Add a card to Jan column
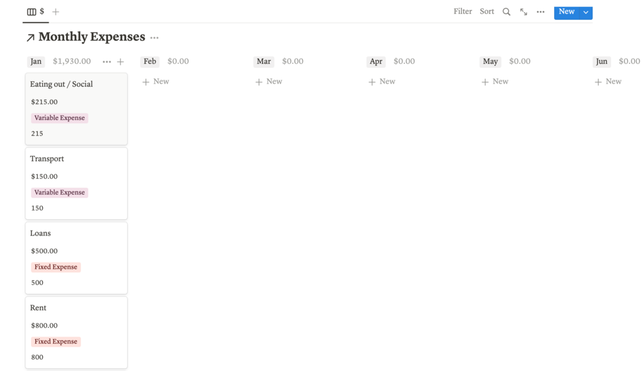Screen dimensions: 643x371 pyautogui.click(x=120, y=62)
